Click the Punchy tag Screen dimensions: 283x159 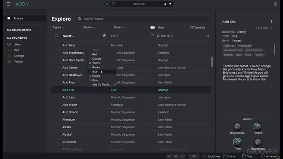point(259,55)
